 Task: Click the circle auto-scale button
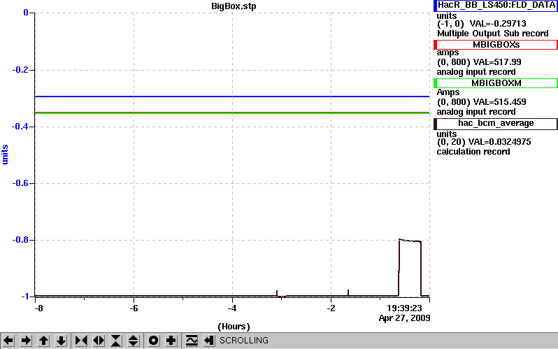click(153, 341)
